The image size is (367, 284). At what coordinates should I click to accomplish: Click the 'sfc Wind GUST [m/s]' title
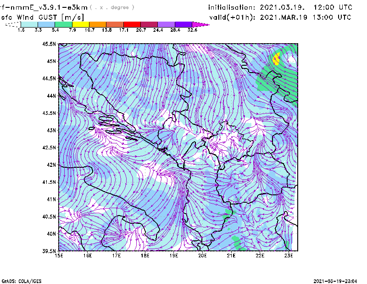click(x=42, y=17)
